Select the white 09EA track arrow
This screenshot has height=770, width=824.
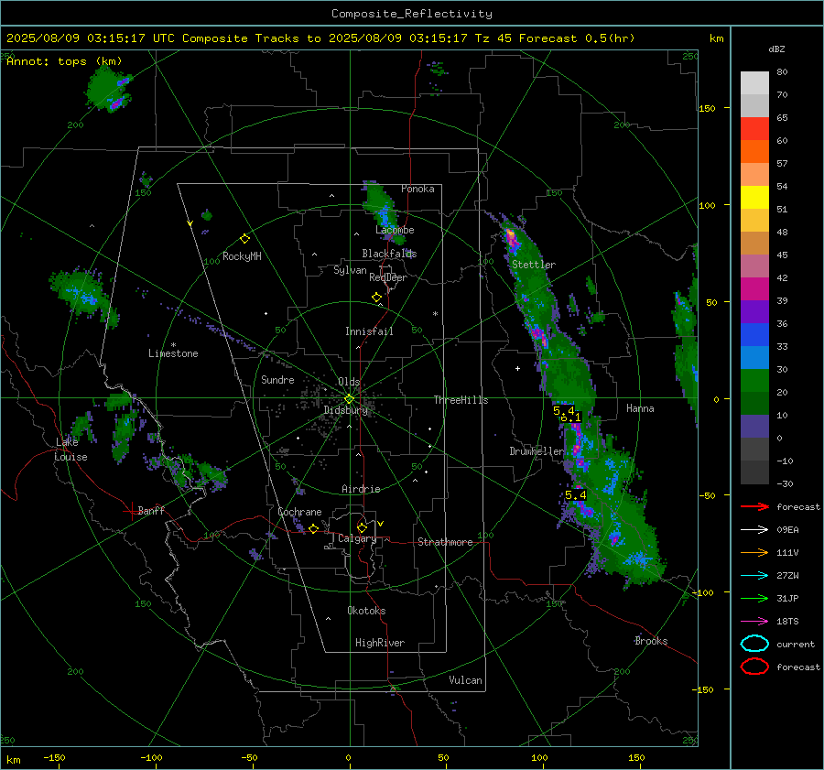[x=754, y=530]
